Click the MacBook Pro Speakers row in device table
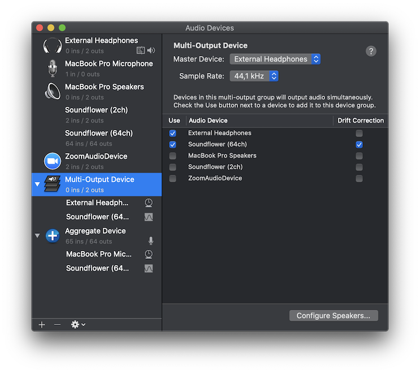 tap(275, 156)
